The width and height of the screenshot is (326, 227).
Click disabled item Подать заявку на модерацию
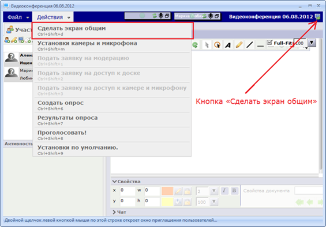tap(112, 60)
